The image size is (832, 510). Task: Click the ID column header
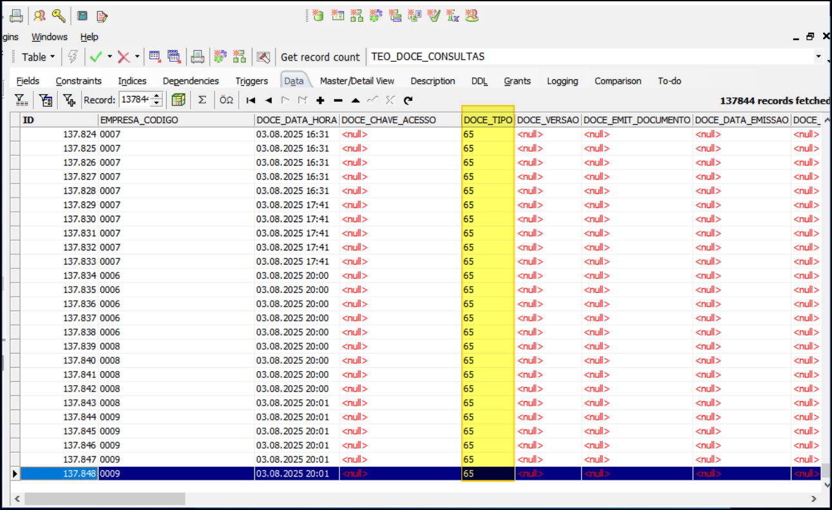click(x=59, y=120)
